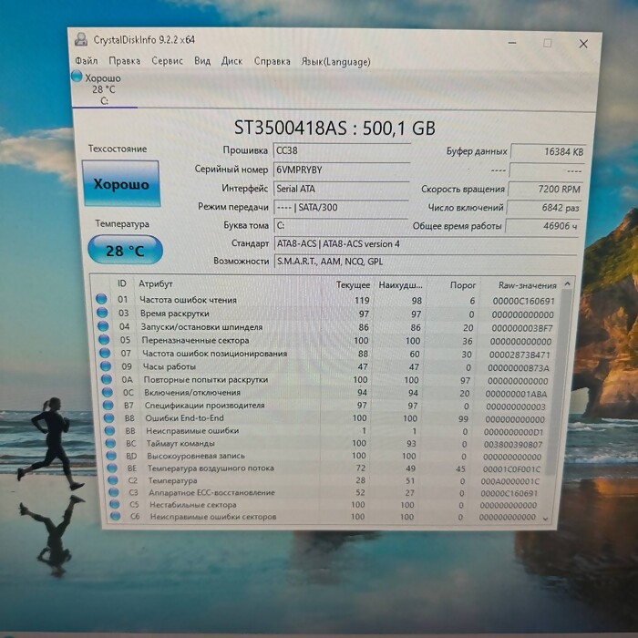The image size is (638, 638).
Task: Click status icon for attribute C6
Action: click(115, 516)
